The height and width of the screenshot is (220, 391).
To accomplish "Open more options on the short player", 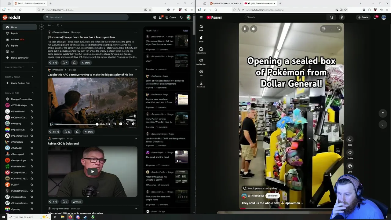I will click(331, 29).
